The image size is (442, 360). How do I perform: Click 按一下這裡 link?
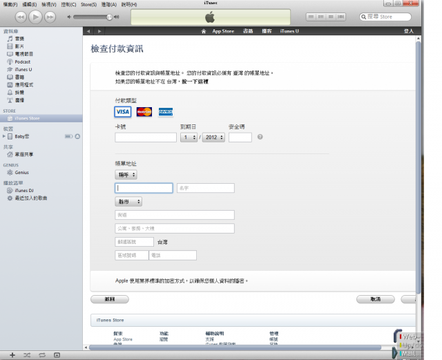tap(195, 82)
